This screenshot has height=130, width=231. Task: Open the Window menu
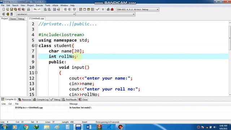pyautogui.click(x=64, y=5)
